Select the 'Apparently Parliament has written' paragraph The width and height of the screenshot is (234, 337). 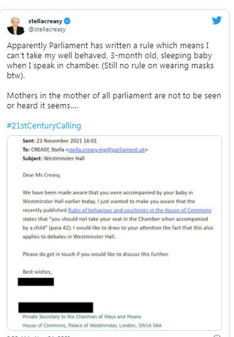point(110,60)
